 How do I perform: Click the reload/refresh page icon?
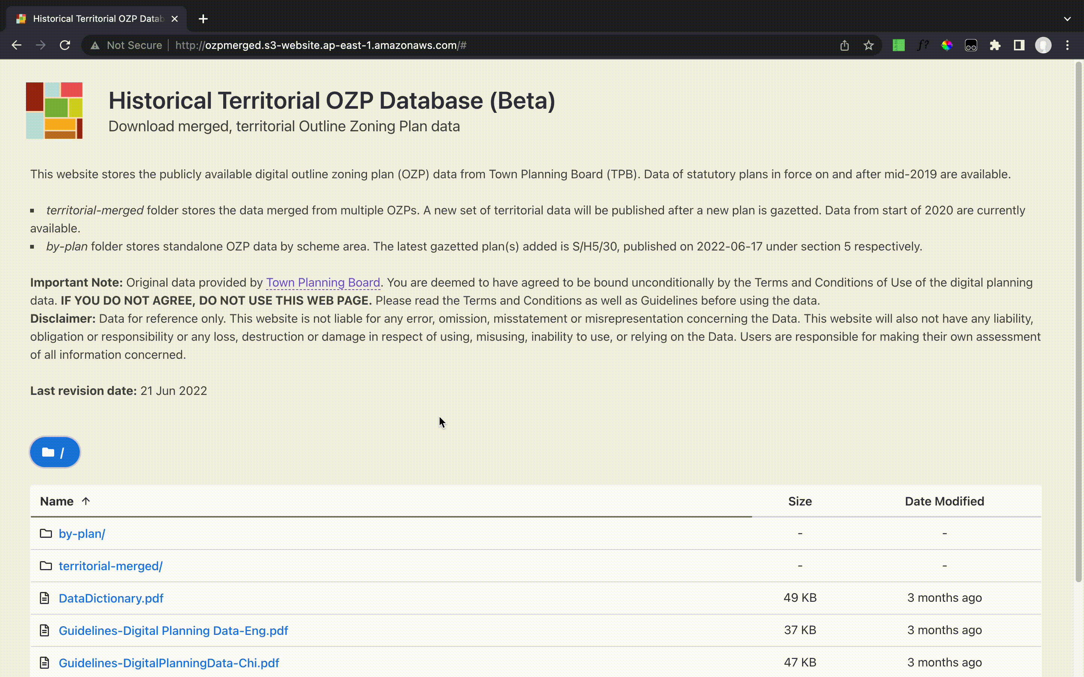pyautogui.click(x=66, y=45)
